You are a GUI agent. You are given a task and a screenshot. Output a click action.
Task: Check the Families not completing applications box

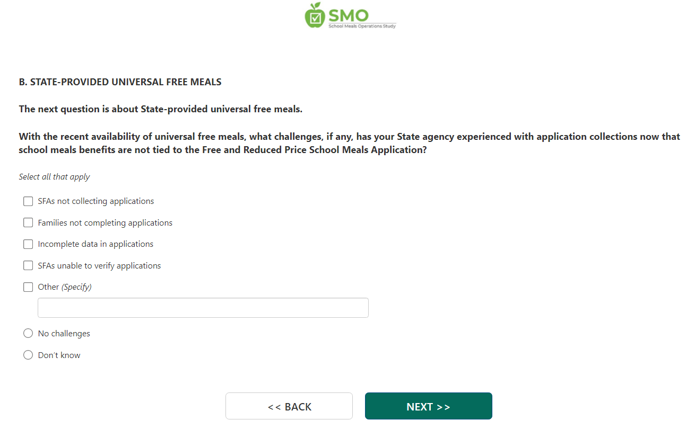coord(28,223)
